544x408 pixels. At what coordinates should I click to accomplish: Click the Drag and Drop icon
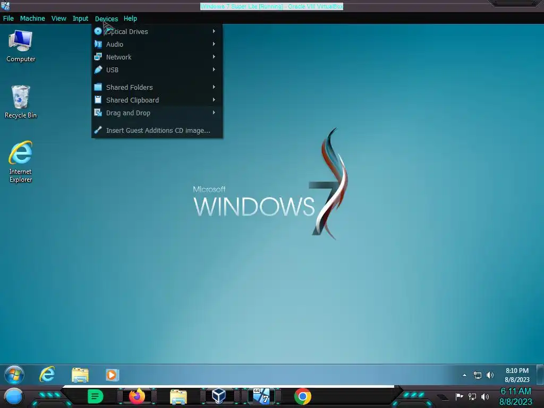[98, 113]
